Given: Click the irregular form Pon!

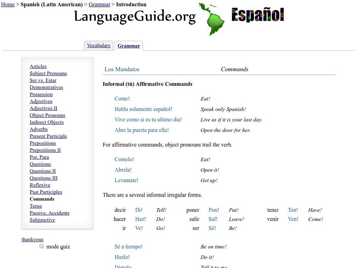Looking at the screenshot, I should [214, 210].
